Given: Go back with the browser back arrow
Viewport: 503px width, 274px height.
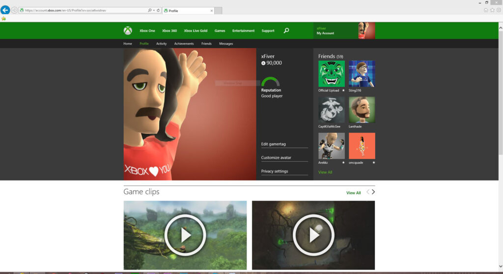Looking at the screenshot, I should pos(5,10).
